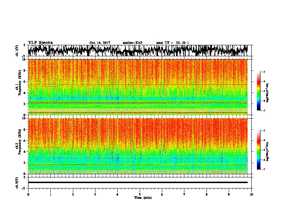283x218 pixels.
Task: Click the "-7" tick on ch.2 colorbar
Action: point(264,169)
